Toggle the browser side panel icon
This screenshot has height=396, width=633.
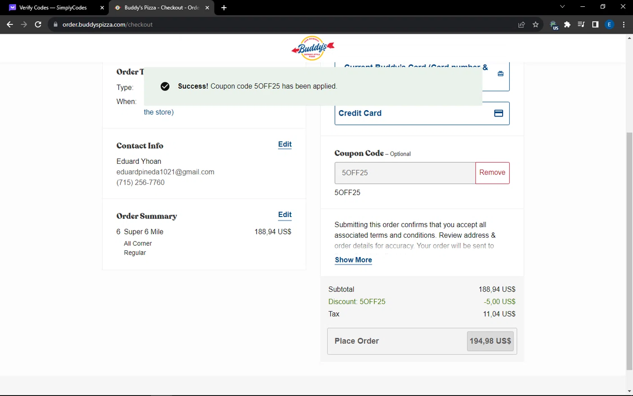pyautogui.click(x=595, y=24)
